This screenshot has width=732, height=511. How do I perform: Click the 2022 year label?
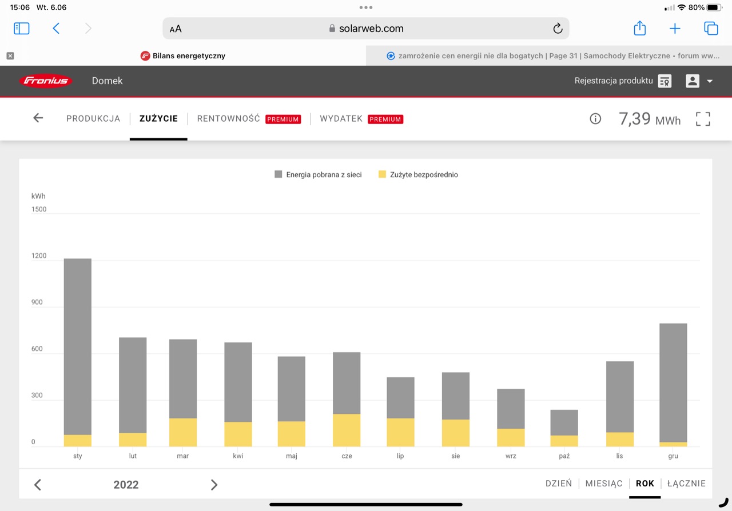126,485
